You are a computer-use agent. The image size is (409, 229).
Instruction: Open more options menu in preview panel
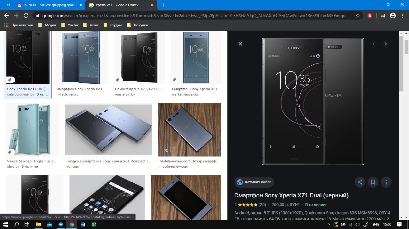pyautogui.click(x=386, y=182)
